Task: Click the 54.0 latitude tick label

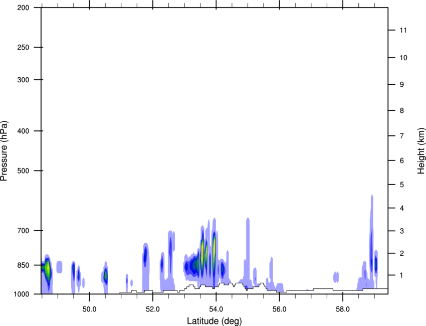Action: pyautogui.click(x=217, y=309)
